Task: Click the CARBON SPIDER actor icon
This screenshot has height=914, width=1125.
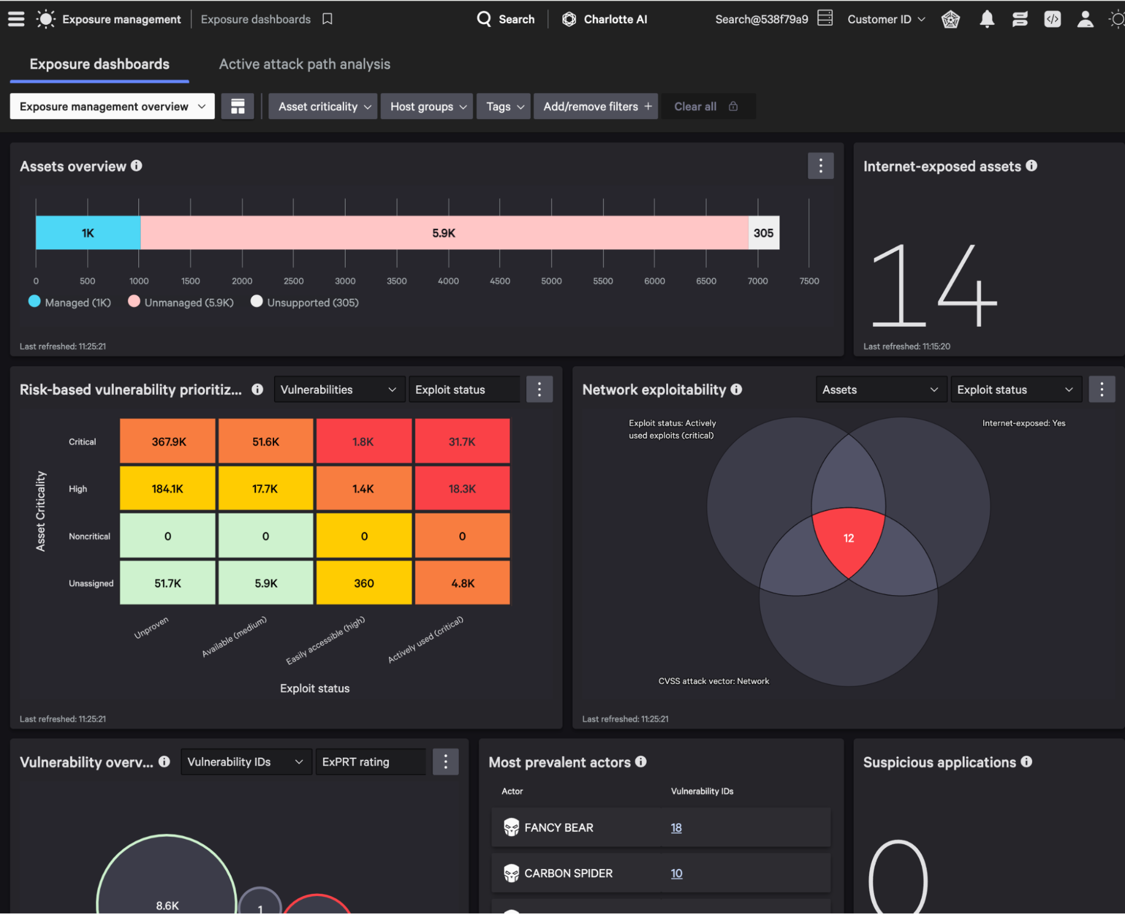Action: click(x=511, y=873)
